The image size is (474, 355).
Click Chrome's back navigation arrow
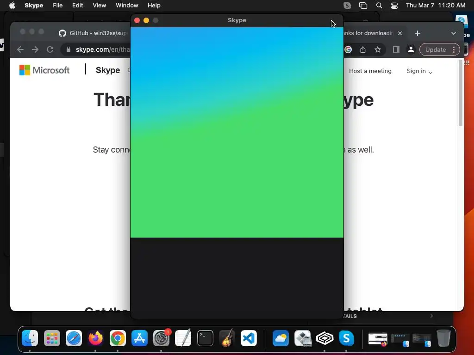click(20, 49)
